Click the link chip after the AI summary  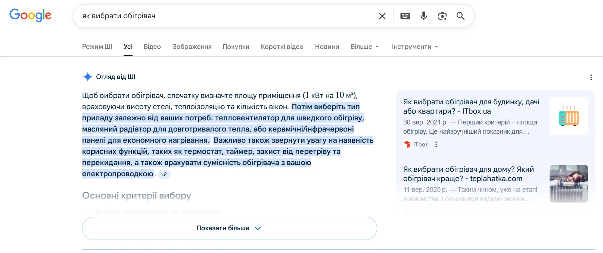coord(164,174)
